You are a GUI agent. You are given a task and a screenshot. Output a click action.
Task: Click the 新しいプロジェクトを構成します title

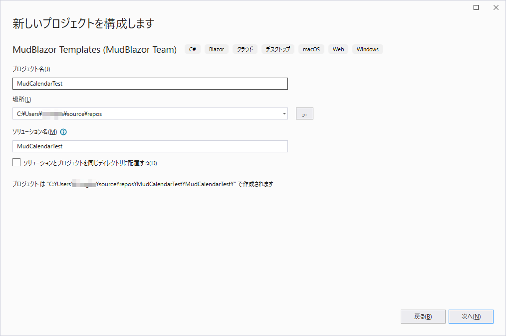pyautogui.click(x=83, y=23)
